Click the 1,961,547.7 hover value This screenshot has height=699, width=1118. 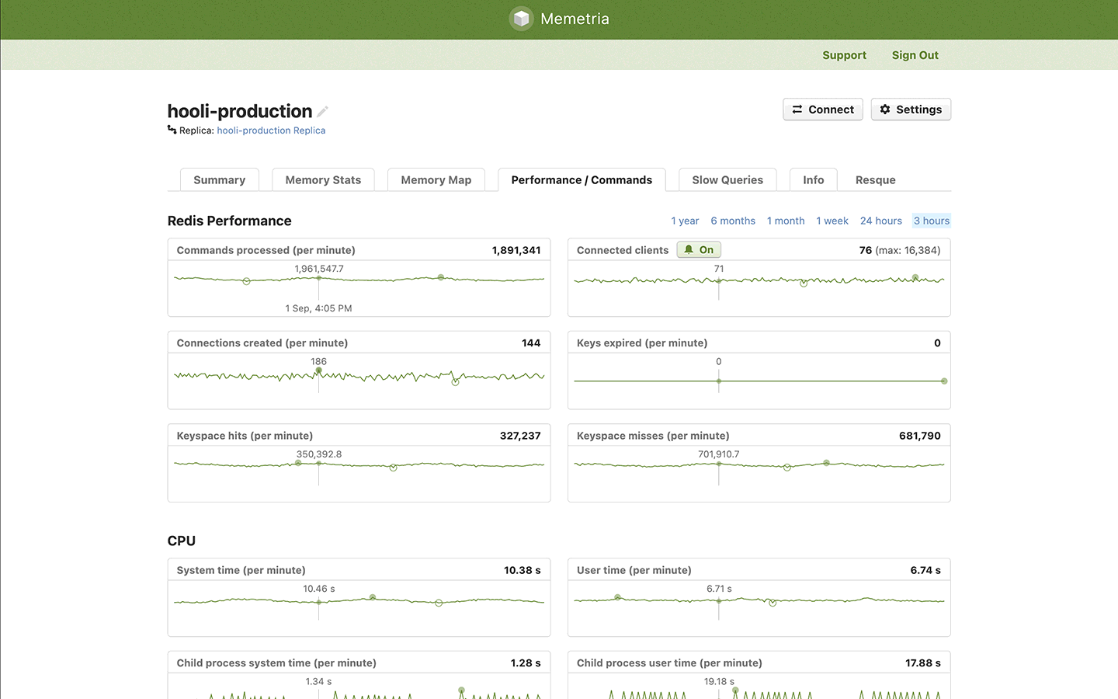(318, 269)
